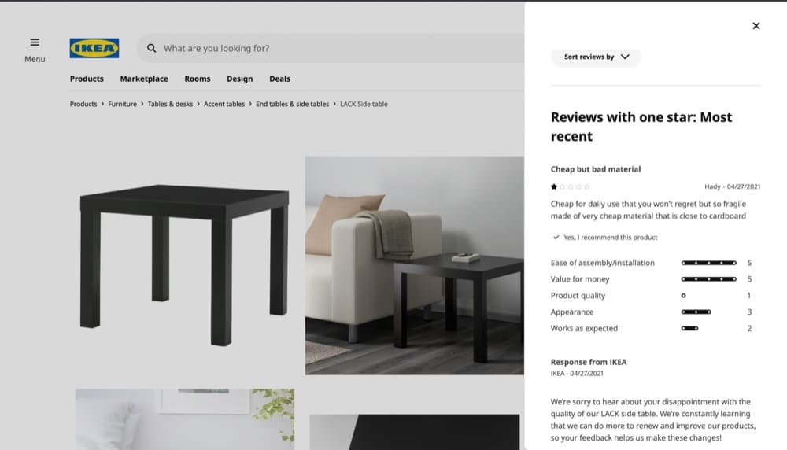The width and height of the screenshot is (787, 450).
Task: Click the Sort reviews by chevron arrow
Action: click(x=625, y=57)
